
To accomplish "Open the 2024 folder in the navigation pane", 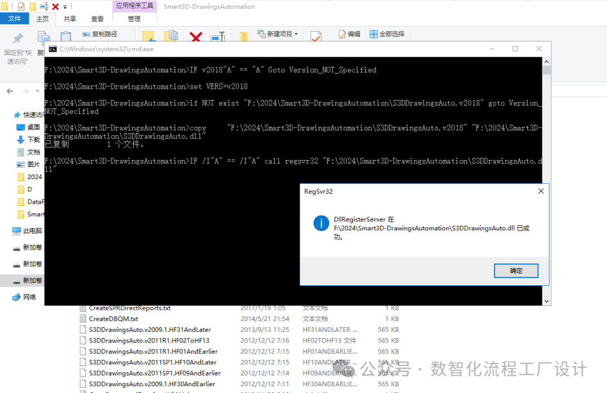I will [x=29, y=177].
